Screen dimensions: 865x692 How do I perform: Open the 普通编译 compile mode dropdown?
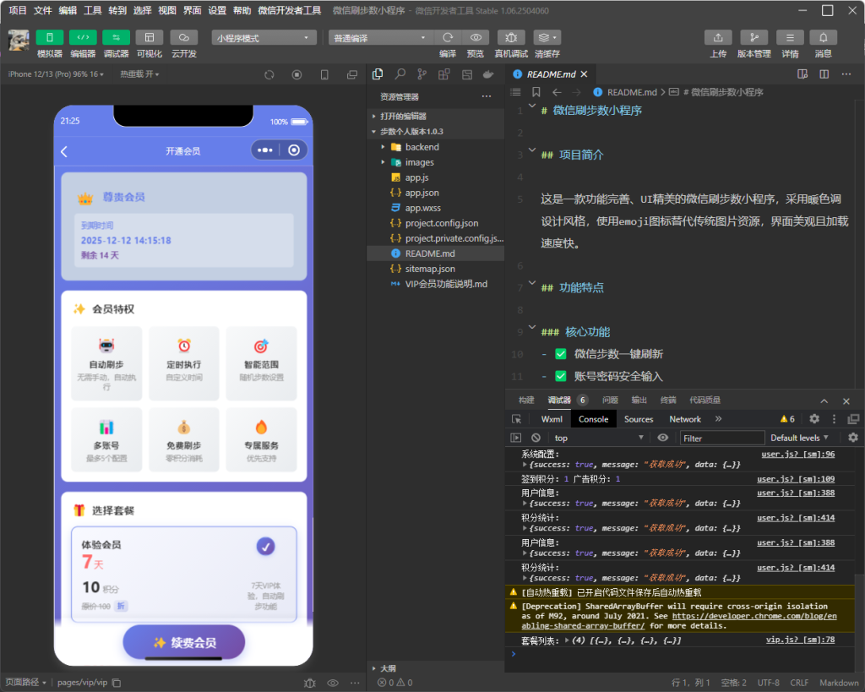point(380,38)
